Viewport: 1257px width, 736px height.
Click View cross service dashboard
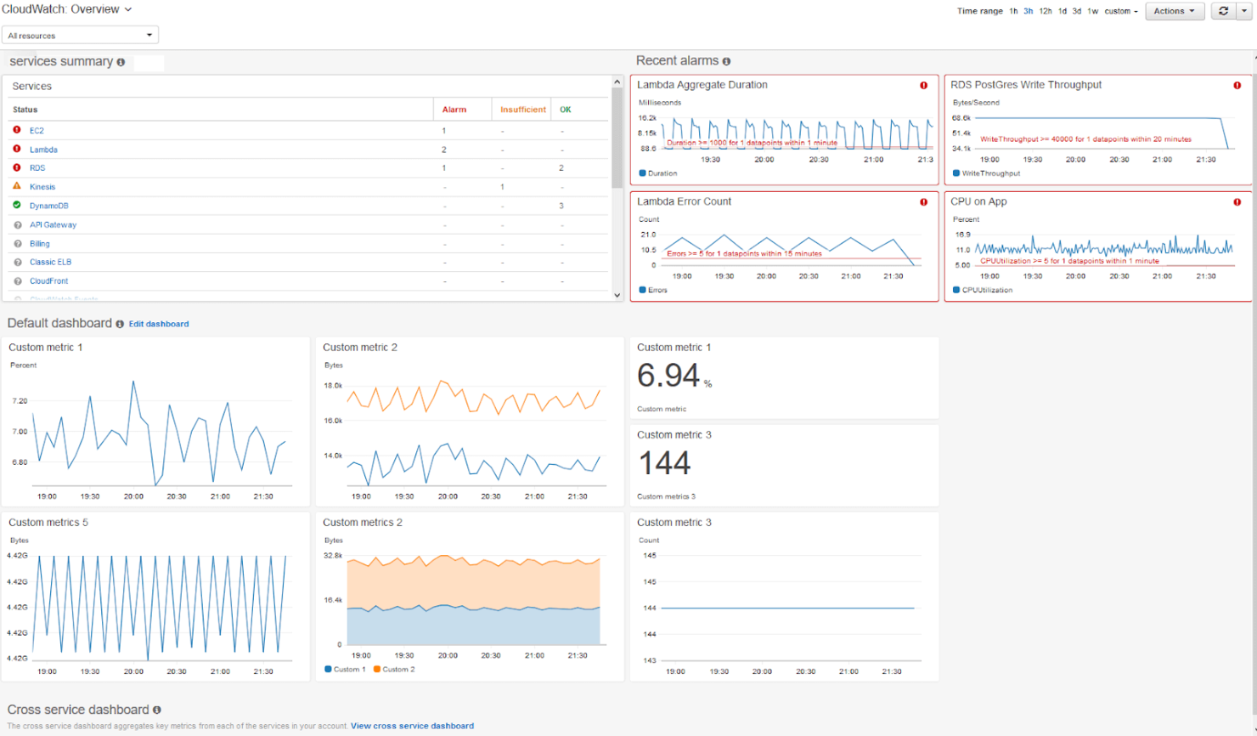[412, 725]
